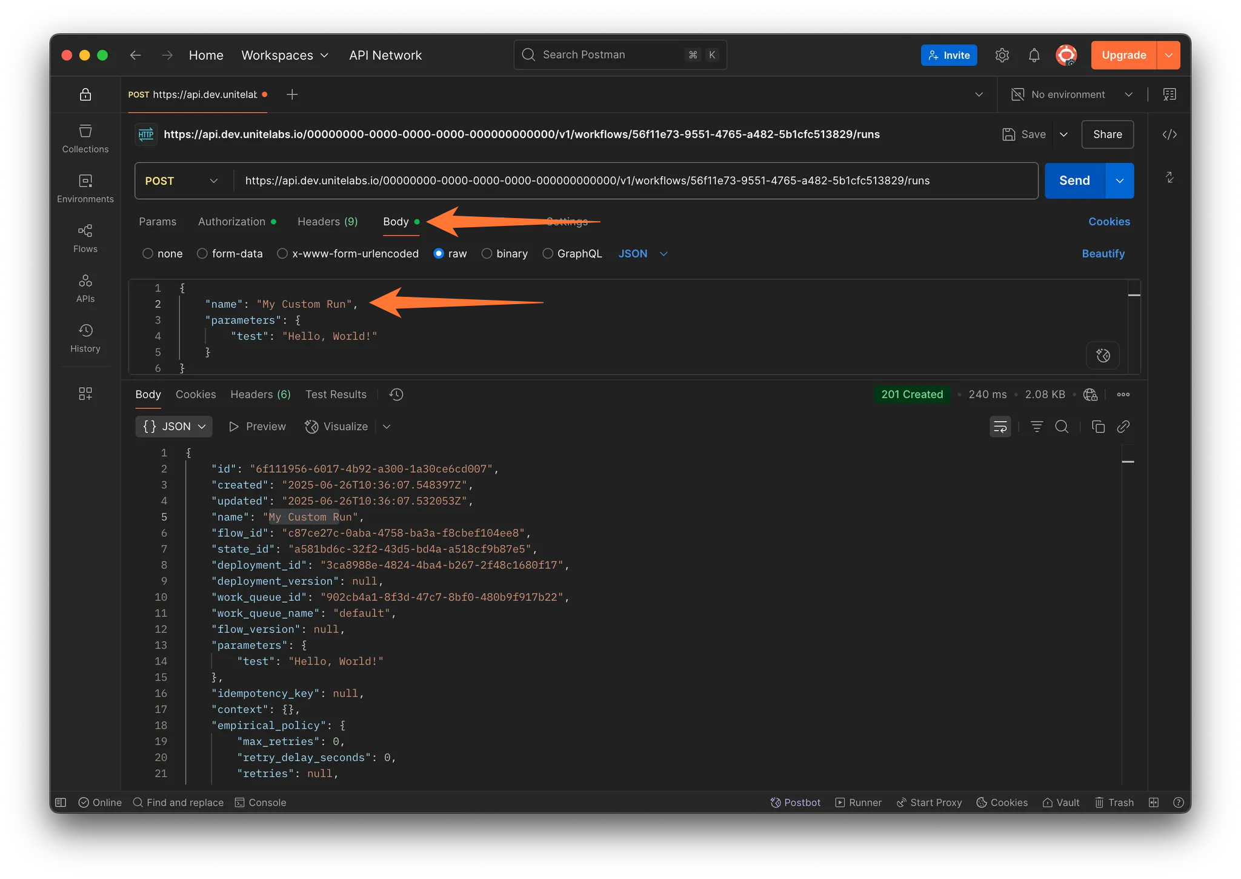Open the Environments sidebar panel
Image resolution: width=1241 pixels, height=879 pixels.
point(85,188)
